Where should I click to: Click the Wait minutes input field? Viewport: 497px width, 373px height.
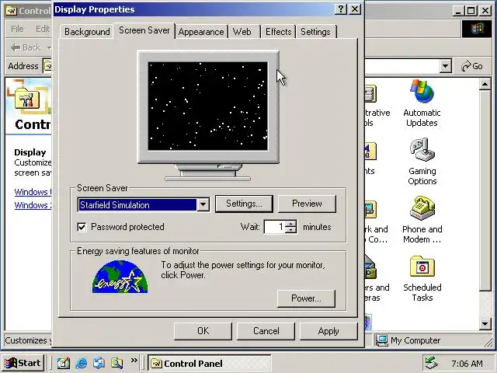tap(274, 227)
